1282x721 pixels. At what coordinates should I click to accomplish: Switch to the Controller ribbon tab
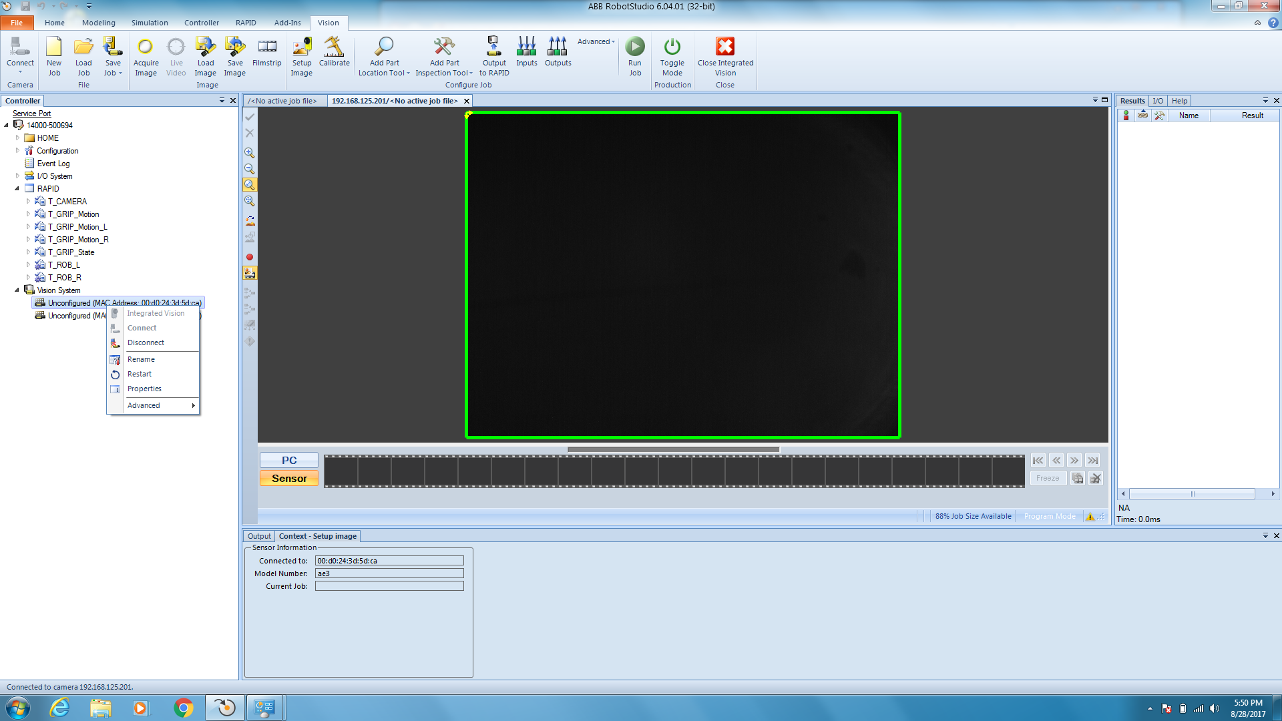coord(201,23)
